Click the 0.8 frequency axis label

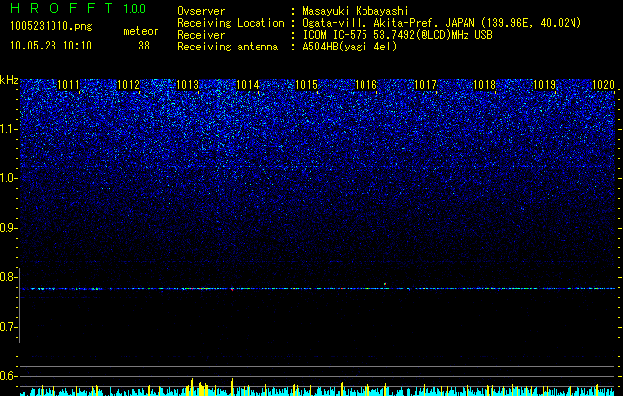pyautogui.click(x=9, y=277)
